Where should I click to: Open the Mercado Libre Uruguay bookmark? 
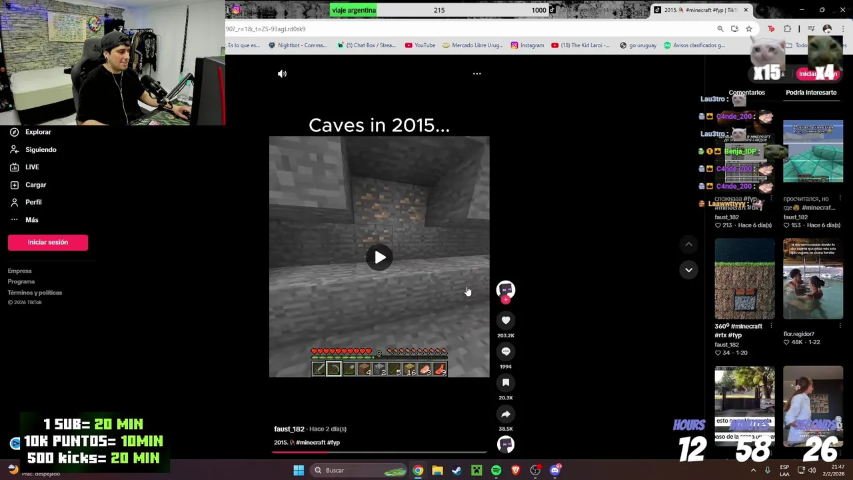(474, 45)
